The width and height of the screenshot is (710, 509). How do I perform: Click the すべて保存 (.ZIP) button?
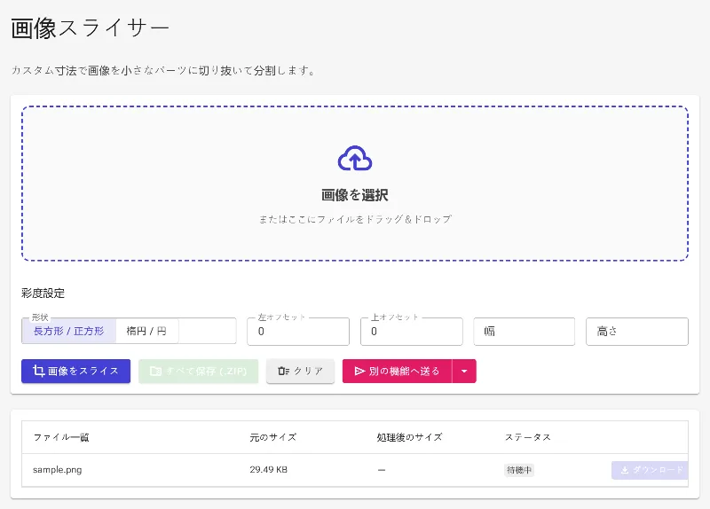(198, 371)
